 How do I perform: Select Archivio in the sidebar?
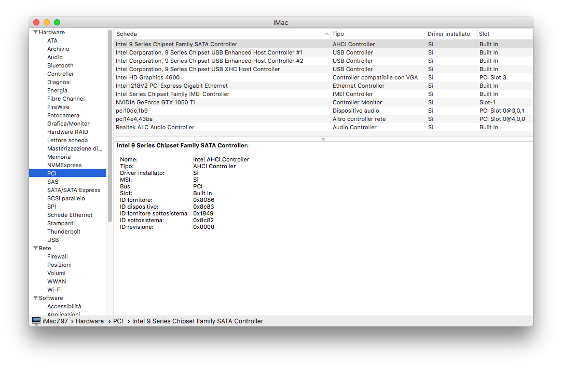[58, 49]
